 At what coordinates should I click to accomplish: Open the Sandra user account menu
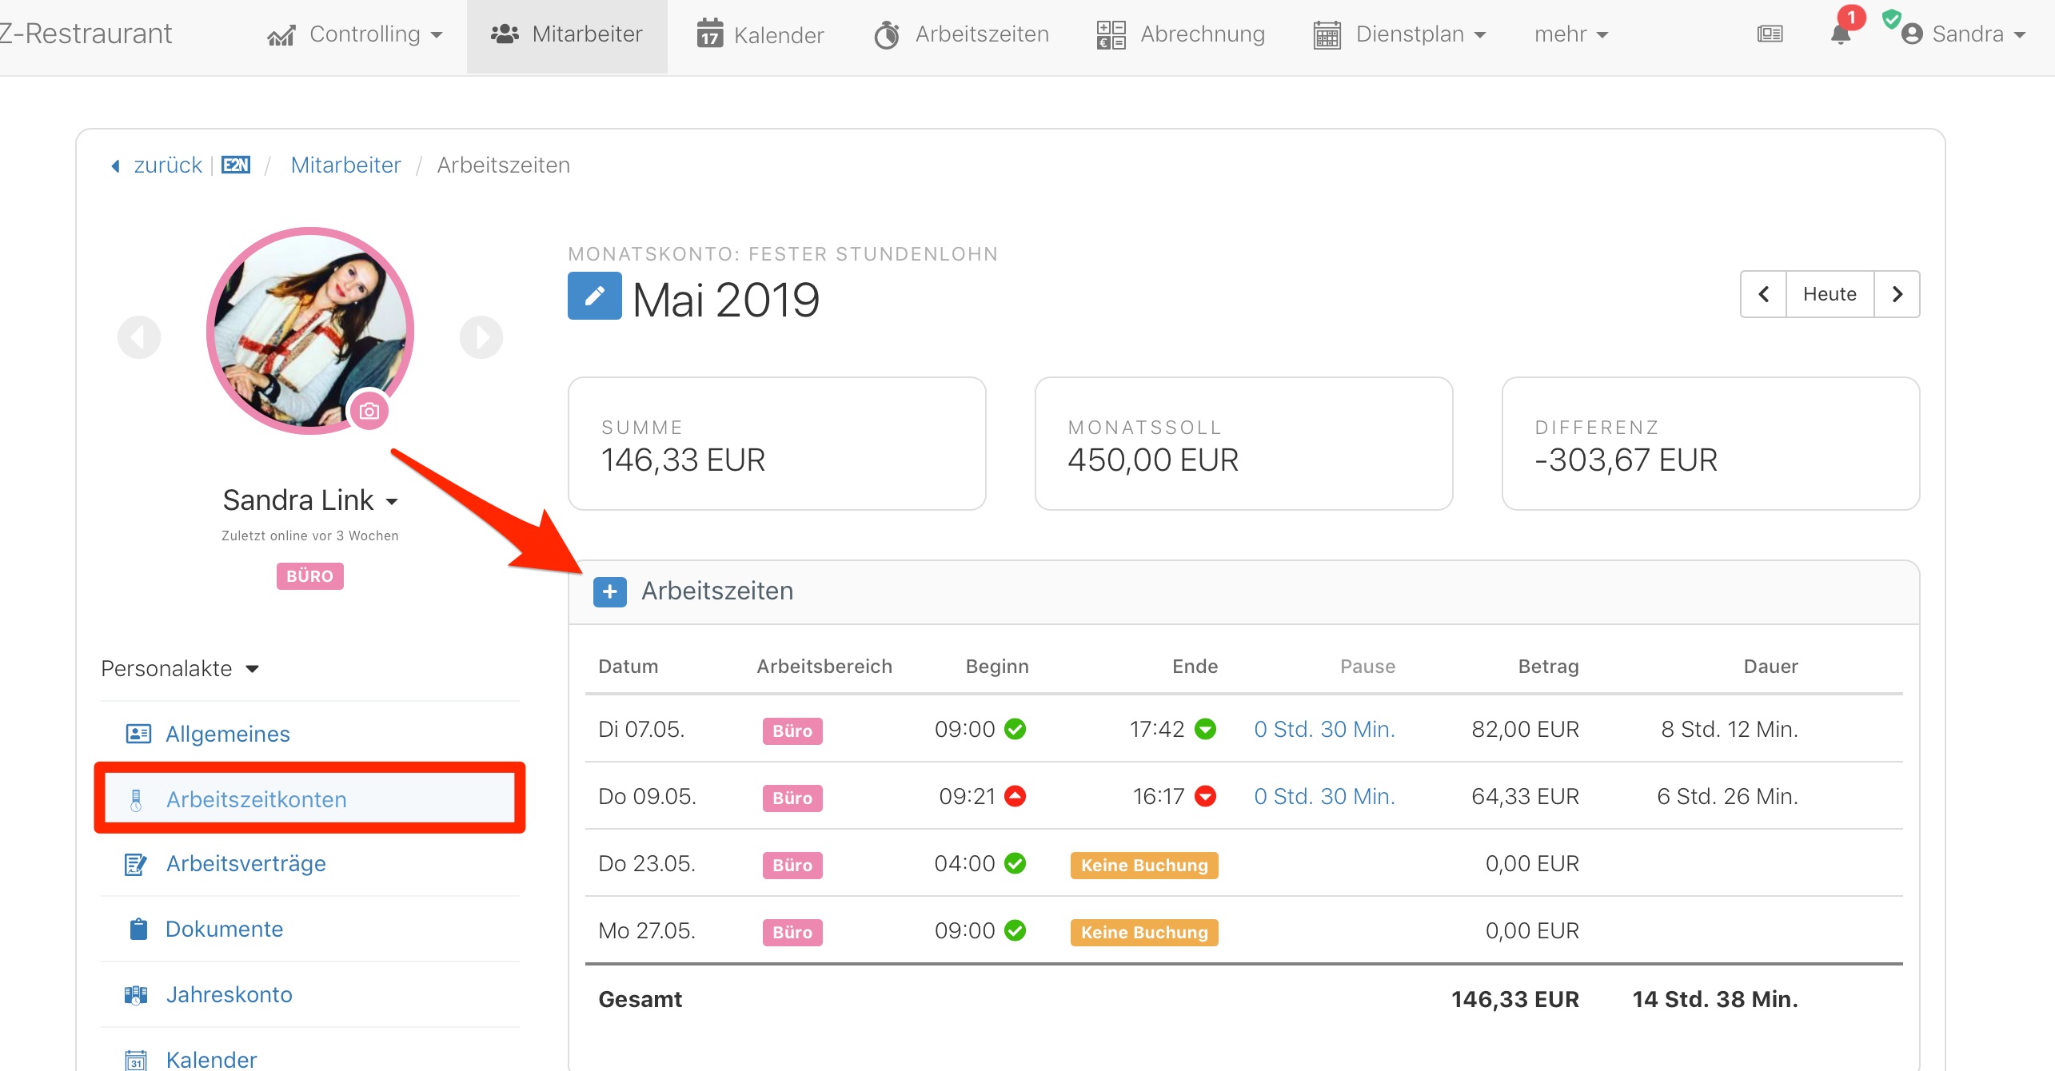tap(1964, 34)
